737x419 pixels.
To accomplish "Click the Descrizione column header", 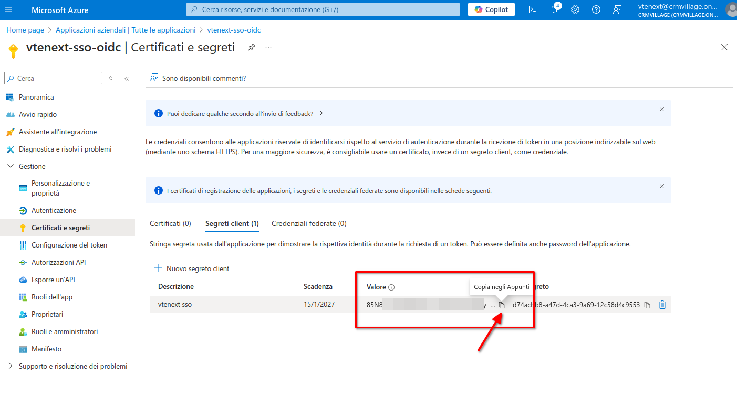I will [x=176, y=286].
